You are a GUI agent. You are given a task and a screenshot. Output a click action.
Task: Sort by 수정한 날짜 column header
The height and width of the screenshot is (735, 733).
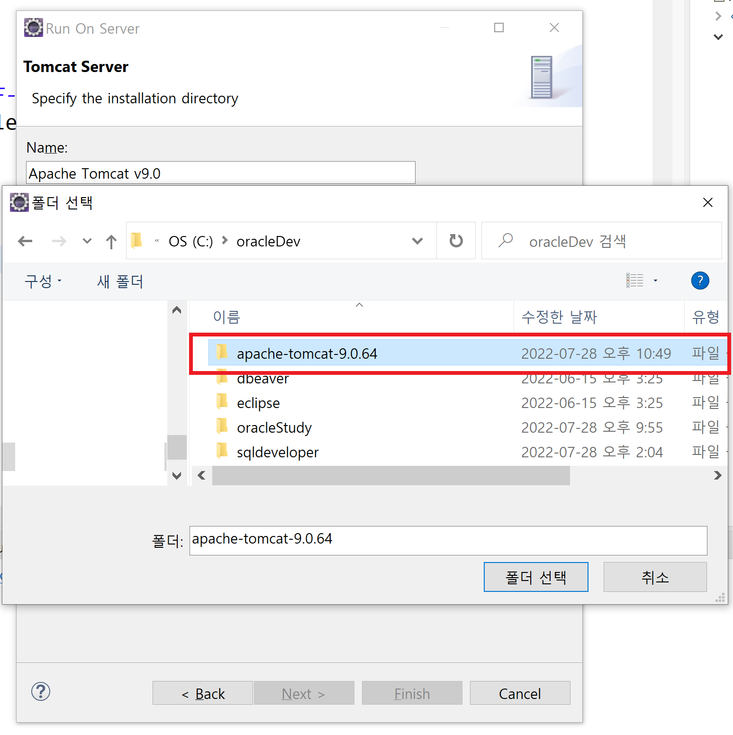599,317
